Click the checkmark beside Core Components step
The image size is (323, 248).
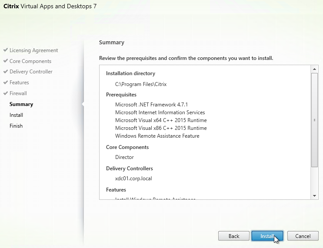6,61
